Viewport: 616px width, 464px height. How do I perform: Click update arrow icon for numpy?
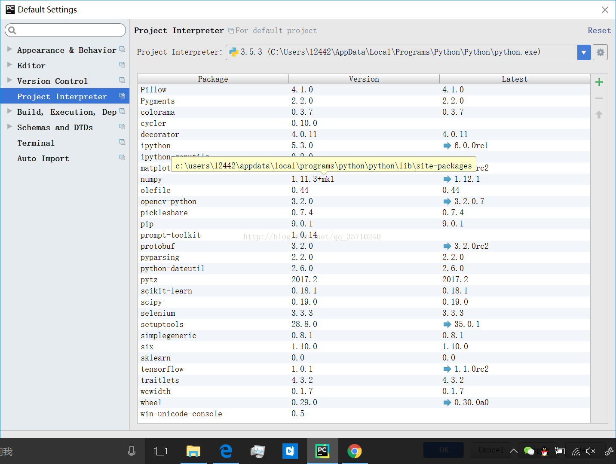447,179
